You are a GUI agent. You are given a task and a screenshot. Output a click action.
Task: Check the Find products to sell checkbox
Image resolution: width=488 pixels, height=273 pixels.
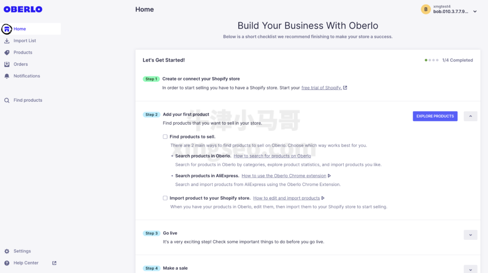[165, 136]
